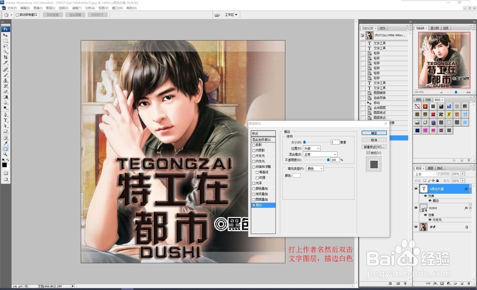Image resolution: width=477 pixels, height=290 pixels.
Task: Hide the DUSHI layer via eye icon
Action: 416,208
